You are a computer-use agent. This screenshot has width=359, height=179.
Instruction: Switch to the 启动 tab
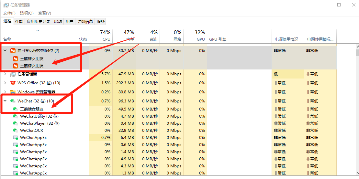pos(58,22)
